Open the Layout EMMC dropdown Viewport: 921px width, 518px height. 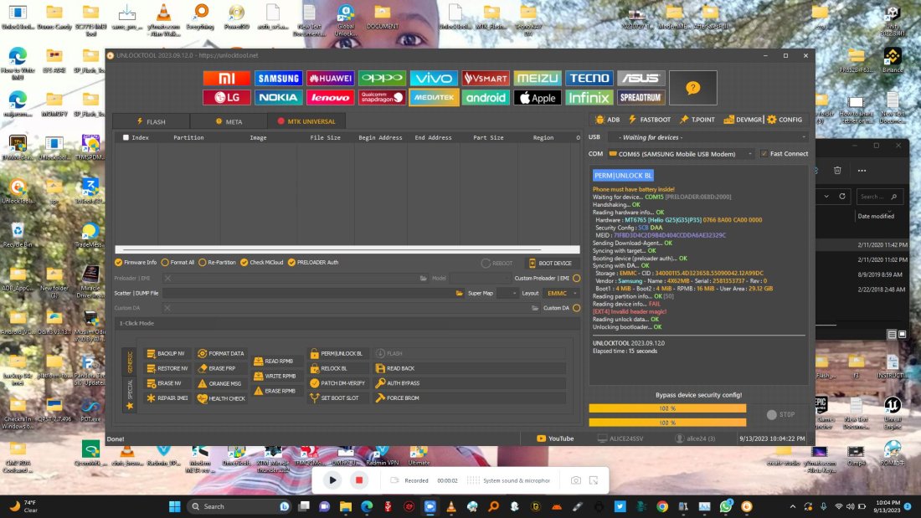562,293
